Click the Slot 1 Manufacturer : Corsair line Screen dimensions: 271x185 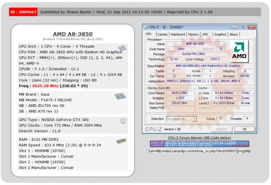pyautogui.click(x=46, y=156)
